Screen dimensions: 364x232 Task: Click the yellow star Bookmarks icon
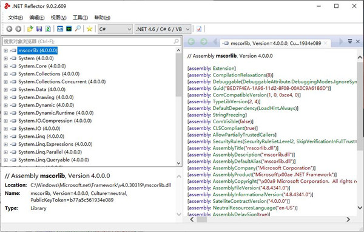tap(89, 29)
